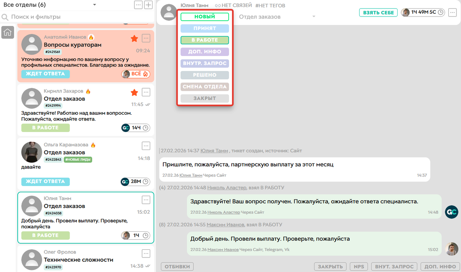Image resolution: width=461 pixels, height=272 pixels.
Task: Click Ольга Карамазова photo avatar
Action: point(31,152)
